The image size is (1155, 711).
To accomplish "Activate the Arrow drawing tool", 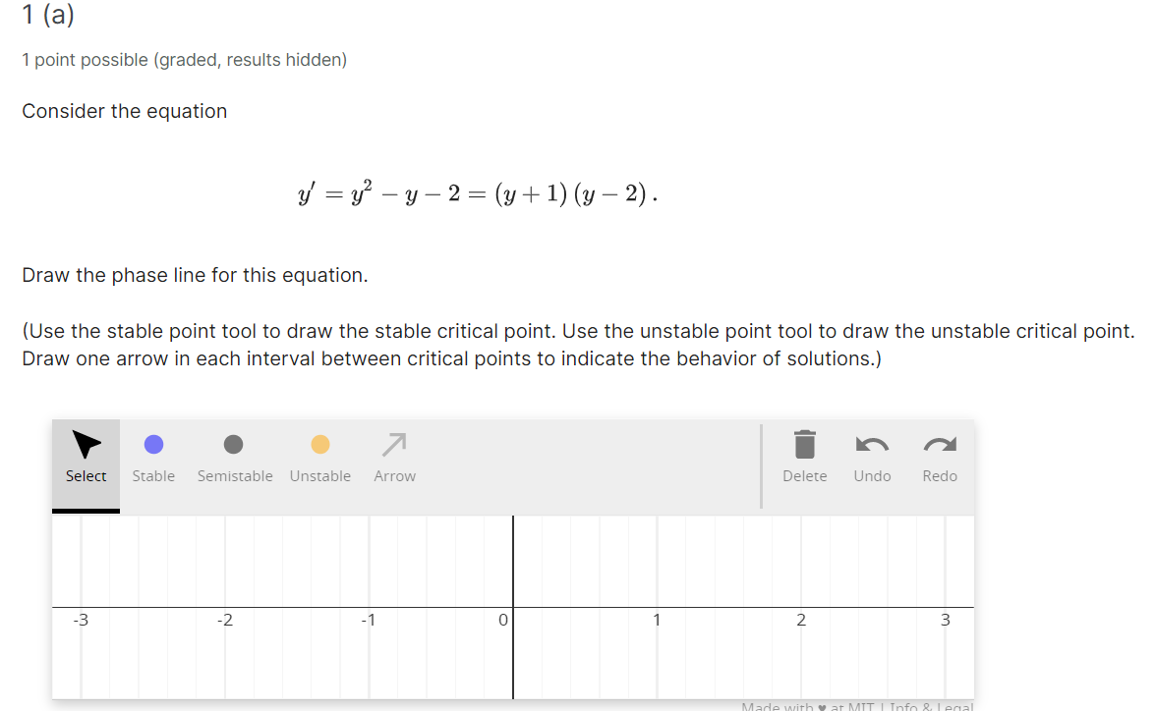I will tap(394, 458).
